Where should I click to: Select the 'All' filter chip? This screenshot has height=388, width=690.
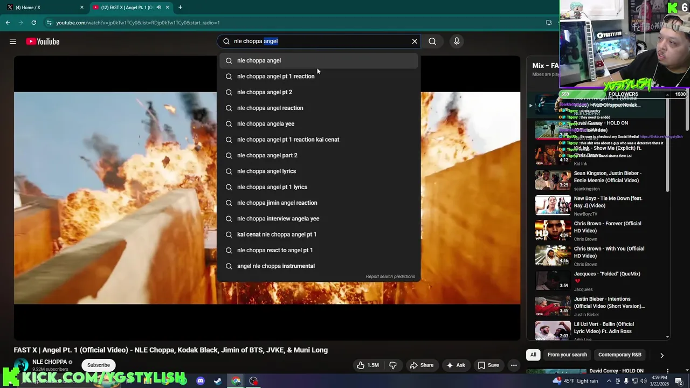533,355
